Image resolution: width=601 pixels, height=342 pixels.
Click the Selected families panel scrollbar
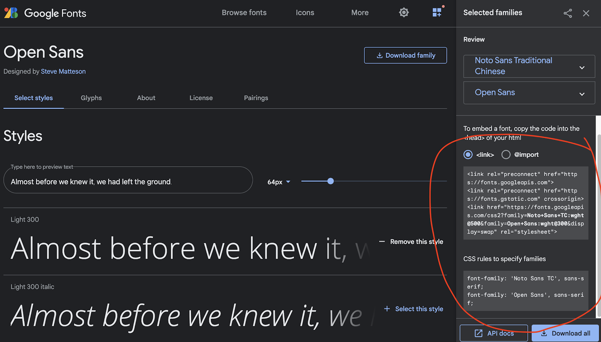pos(599,225)
